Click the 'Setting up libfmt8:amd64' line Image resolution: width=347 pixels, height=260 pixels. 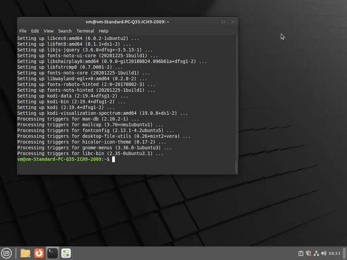coord(74,44)
